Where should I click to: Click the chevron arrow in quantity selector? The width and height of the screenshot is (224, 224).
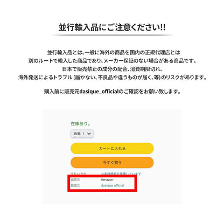coord(89,134)
